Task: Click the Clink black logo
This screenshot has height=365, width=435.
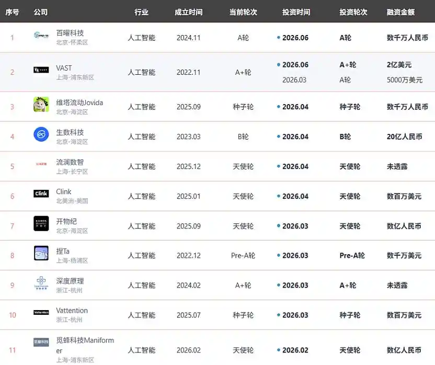Action: tap(41, 193)
